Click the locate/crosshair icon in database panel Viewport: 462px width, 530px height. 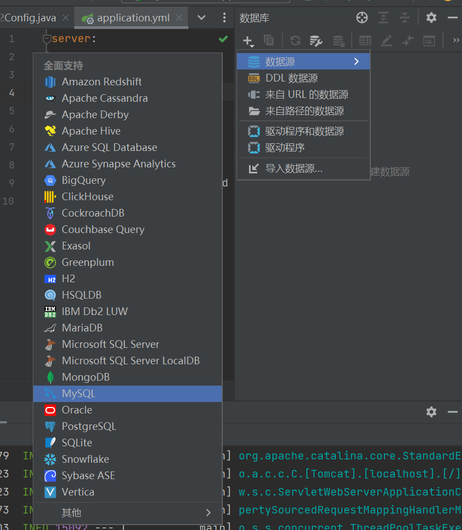362,18
